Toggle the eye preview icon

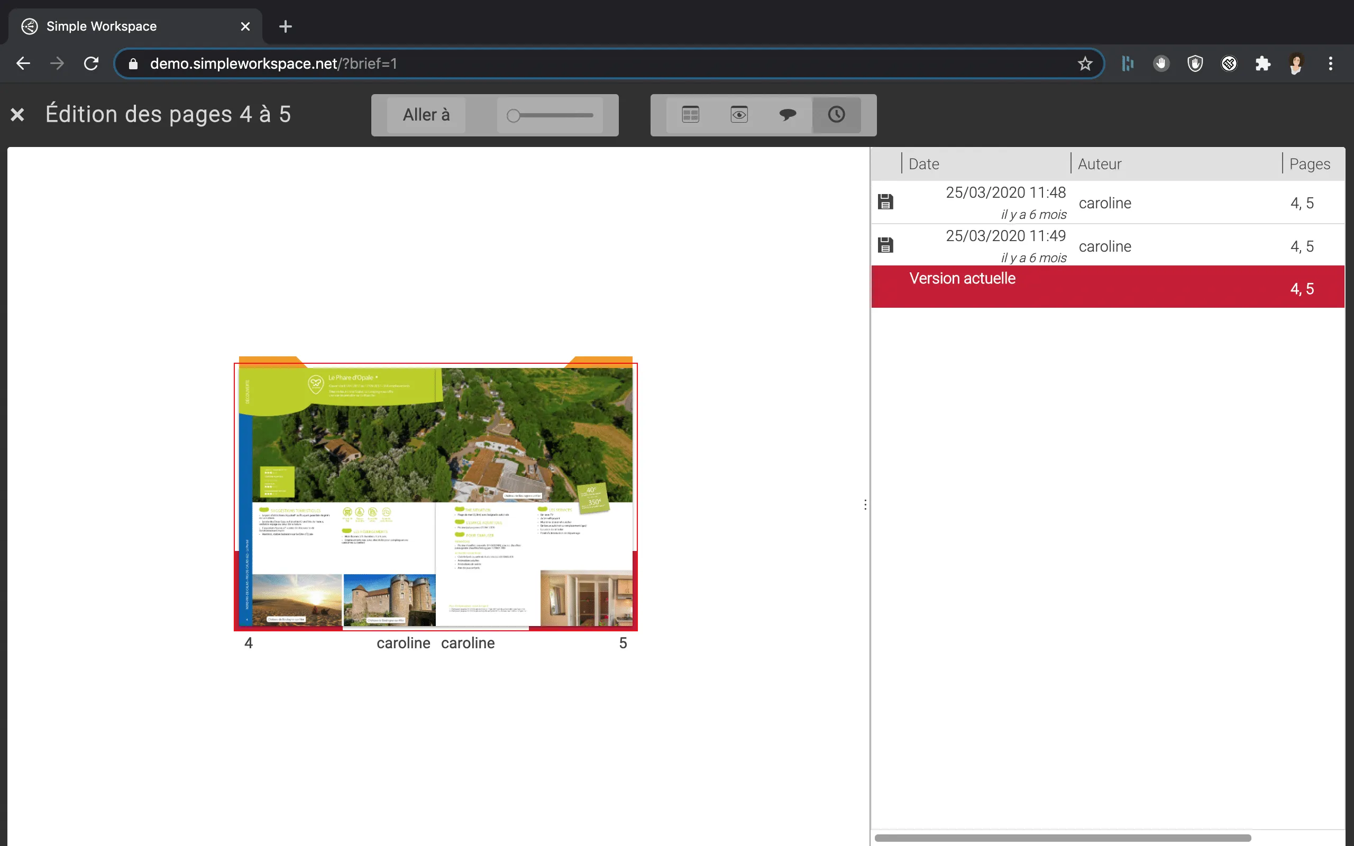click(x=739, y=115)
